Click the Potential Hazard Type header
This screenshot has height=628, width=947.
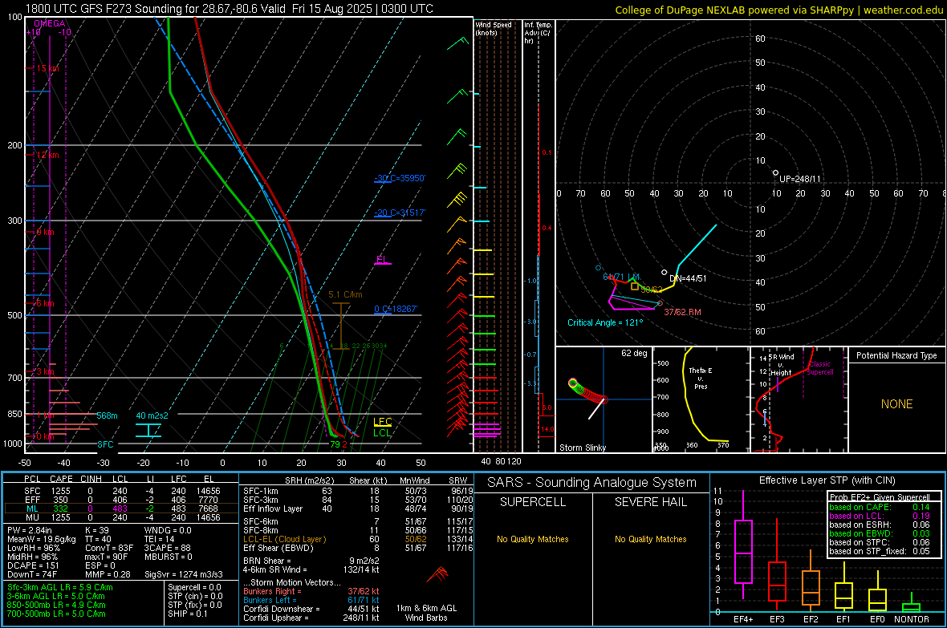896,355
